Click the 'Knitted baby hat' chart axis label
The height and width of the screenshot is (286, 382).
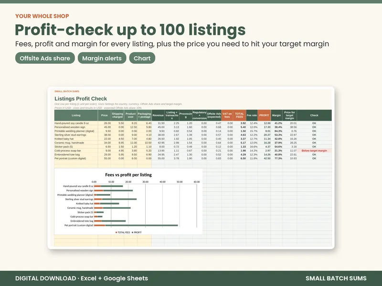tap(85, 204)
